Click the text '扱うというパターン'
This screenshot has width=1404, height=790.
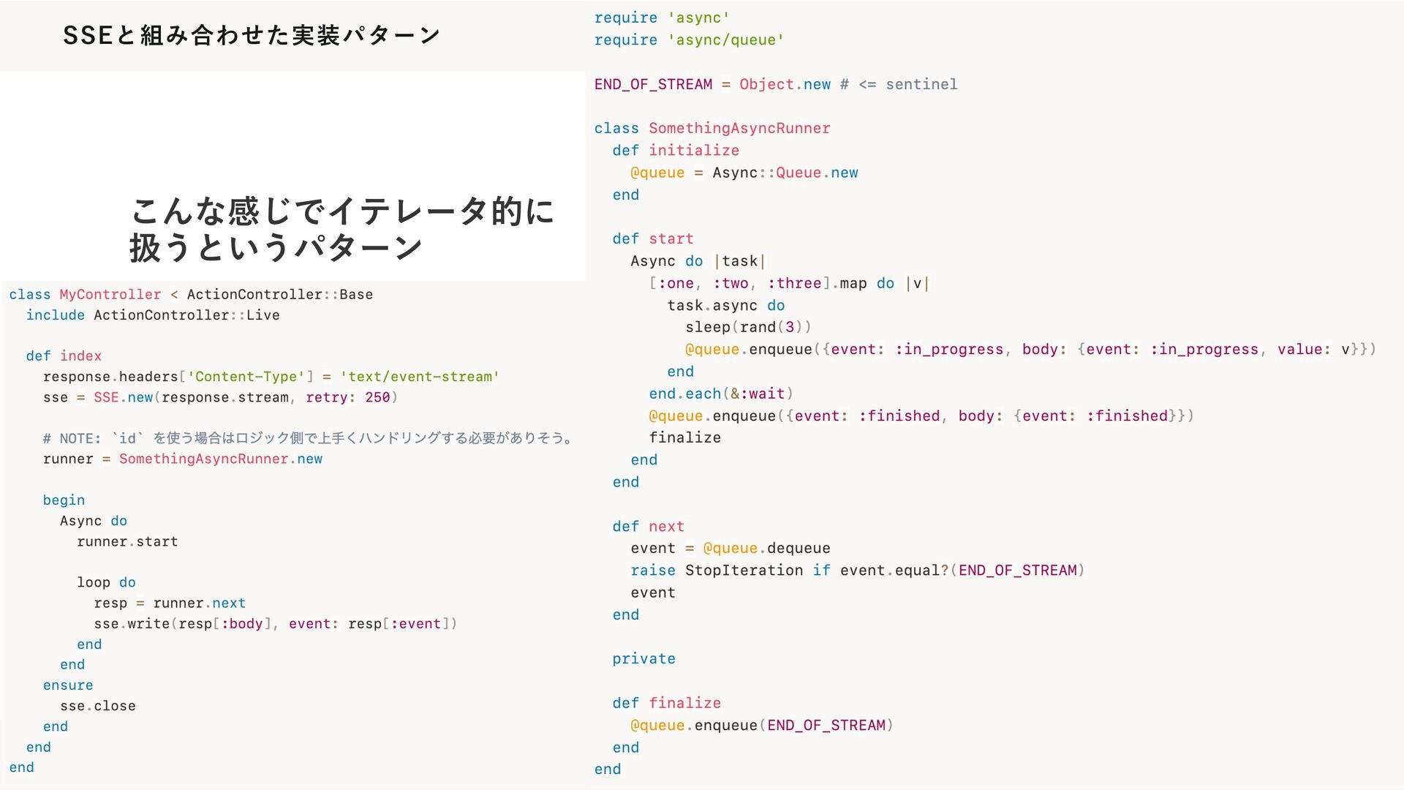tap(276, 247)
